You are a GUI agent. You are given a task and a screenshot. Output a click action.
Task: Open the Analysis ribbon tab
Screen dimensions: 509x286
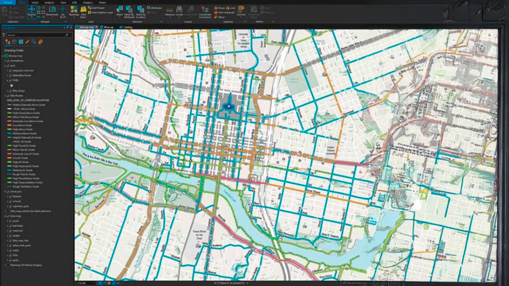point(49,3)
